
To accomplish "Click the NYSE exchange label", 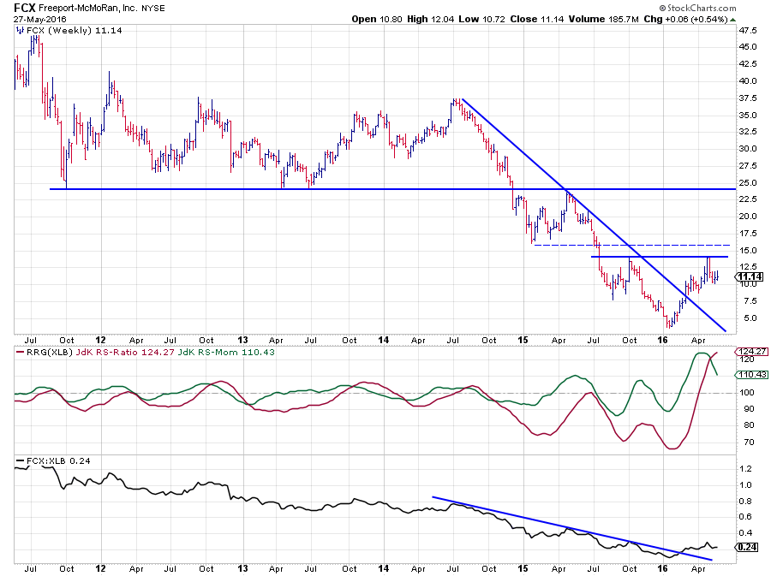I will coord(153,9).
